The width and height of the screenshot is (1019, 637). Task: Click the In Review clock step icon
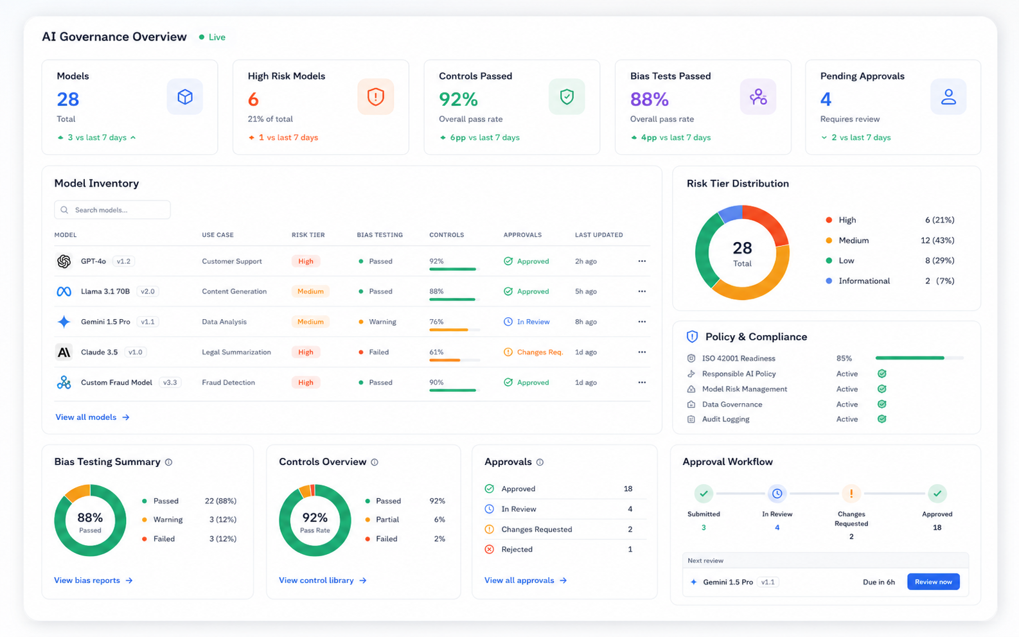[x=777, y=494]
